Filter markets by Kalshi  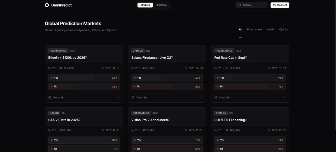(270, 29)
